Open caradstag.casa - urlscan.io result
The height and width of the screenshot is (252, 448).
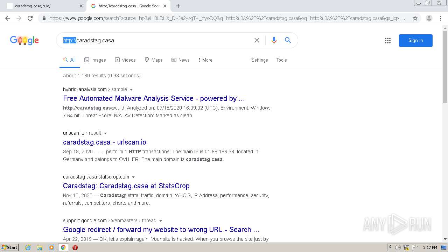(105, 142)
